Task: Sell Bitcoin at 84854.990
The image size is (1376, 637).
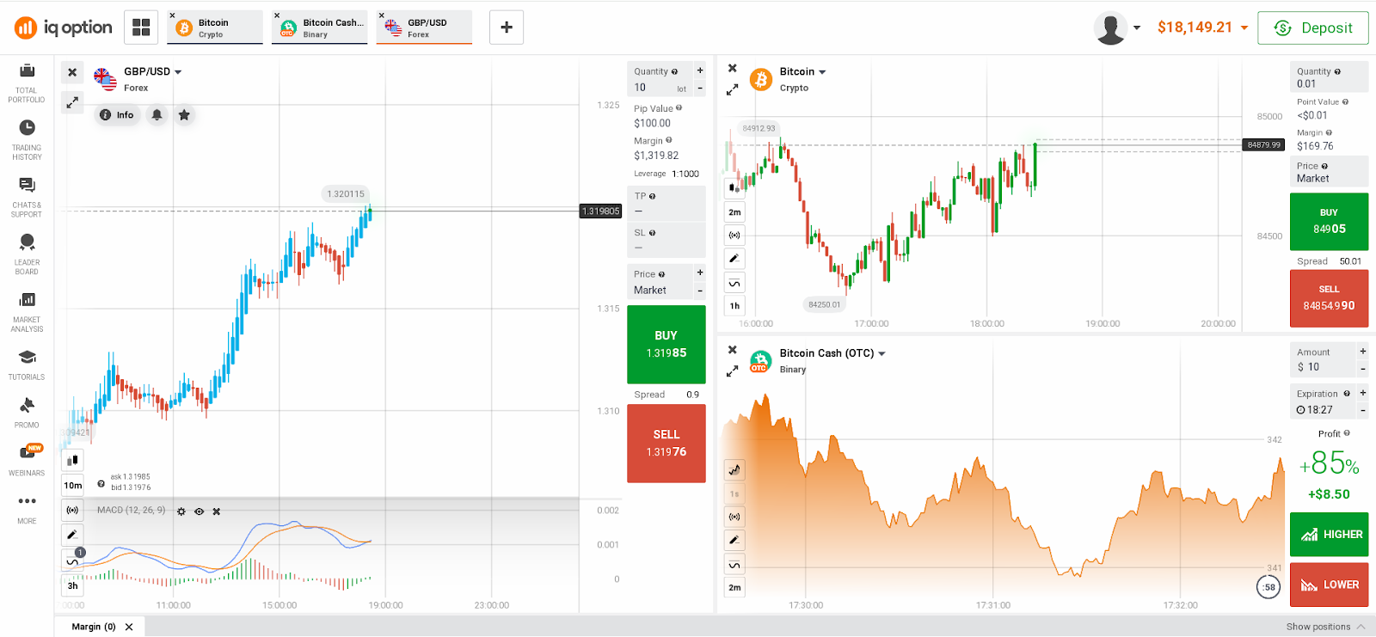Action: pos(1330,298)
